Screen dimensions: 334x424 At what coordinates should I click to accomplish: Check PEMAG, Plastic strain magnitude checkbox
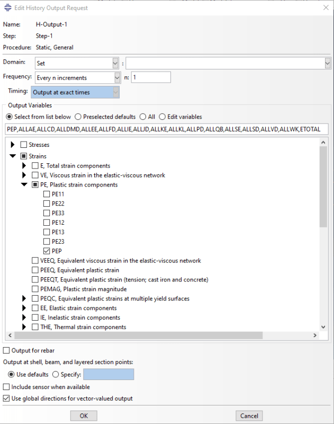pyautogui.click(x=35, y=289)
